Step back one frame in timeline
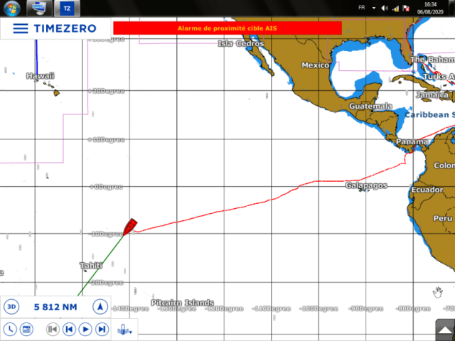This screenshot has width=455, height=341. pyautogui.click(x=69, y=329)
